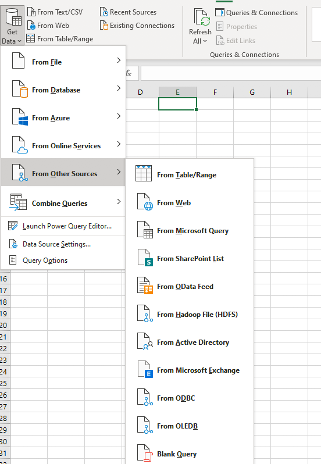Viewport: 321px width, 464px height.
Task: Select column H header
Action: (x=290, y=92)
